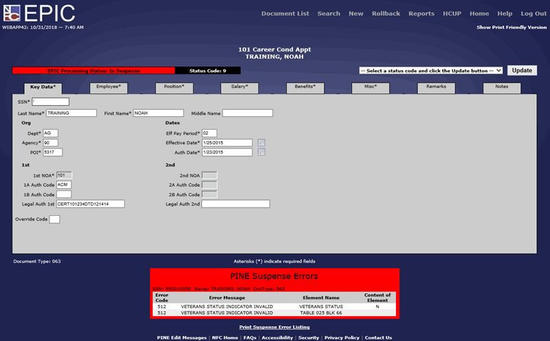Go to HCUP in navigation
Screen dimensions: 550x341
tap(452, 13)
